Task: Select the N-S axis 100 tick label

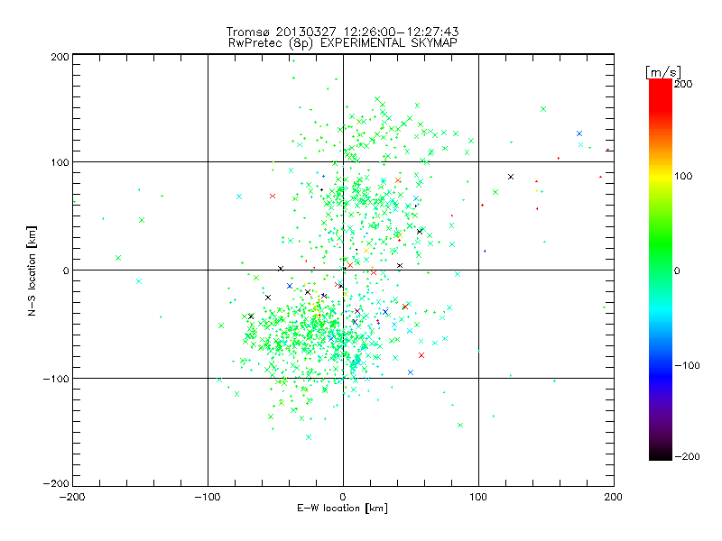Action: [60, 162]
